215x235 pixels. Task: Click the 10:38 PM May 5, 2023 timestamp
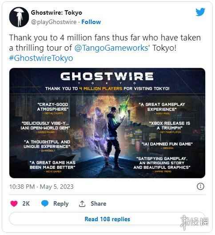pyautogui.click(x=41, y=187)
